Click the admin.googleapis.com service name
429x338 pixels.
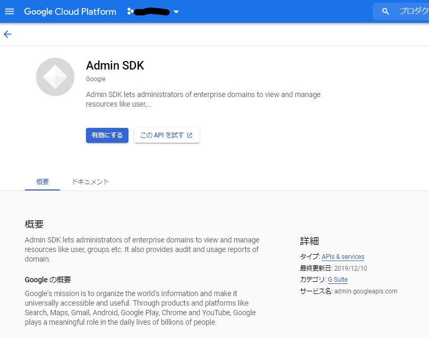(x=365, y=291)
